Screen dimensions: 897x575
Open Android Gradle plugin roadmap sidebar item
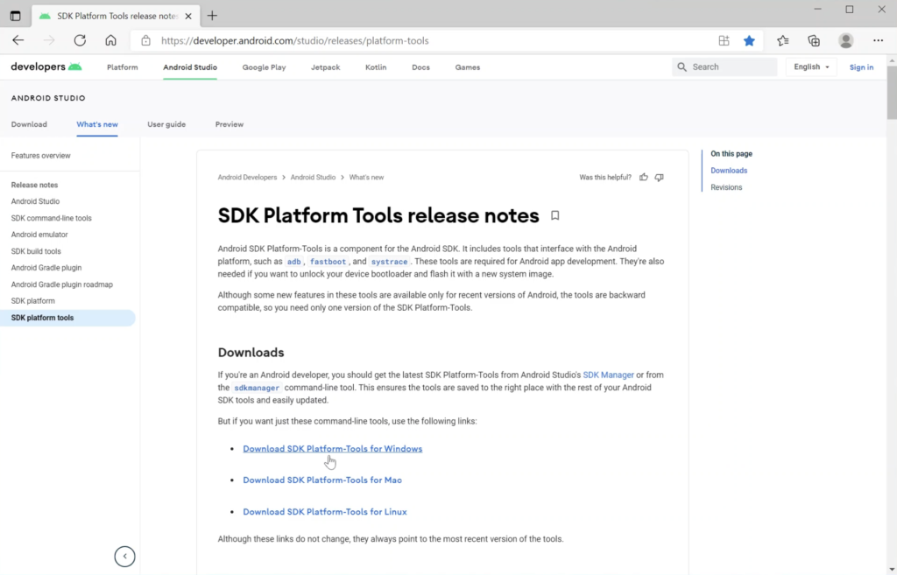pos(62,284)
